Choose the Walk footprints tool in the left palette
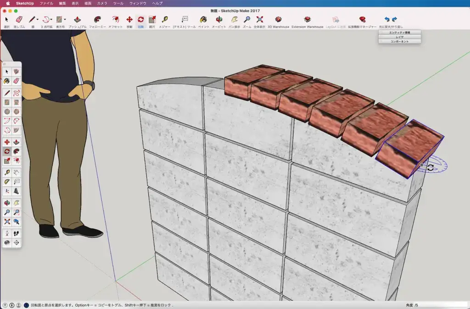 click(x=16, y=233)
